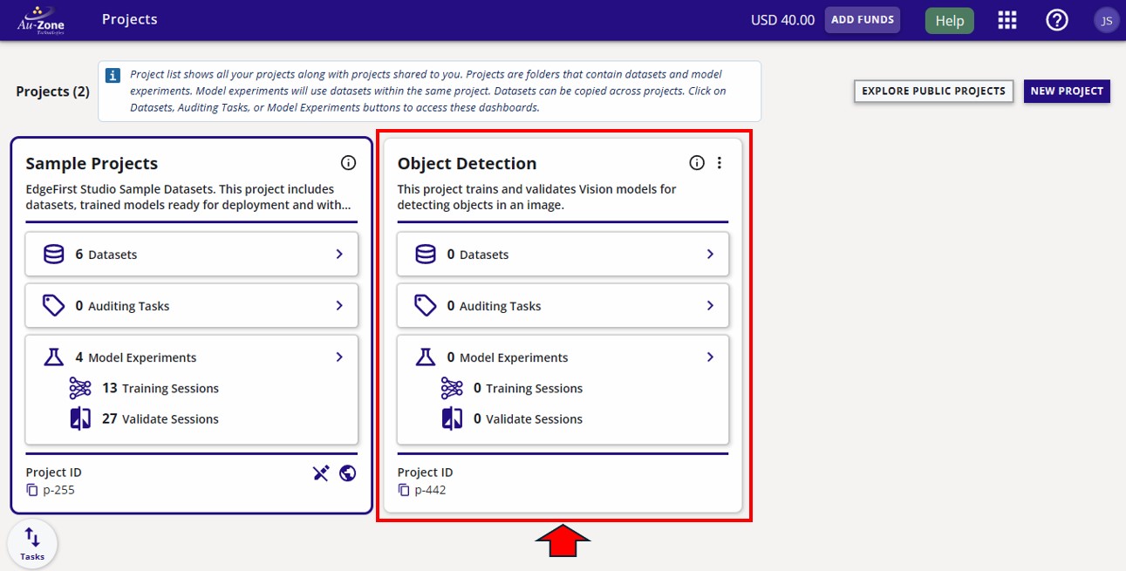
Task: Click the Au-Zone logo in header
Action: (40, 20)
